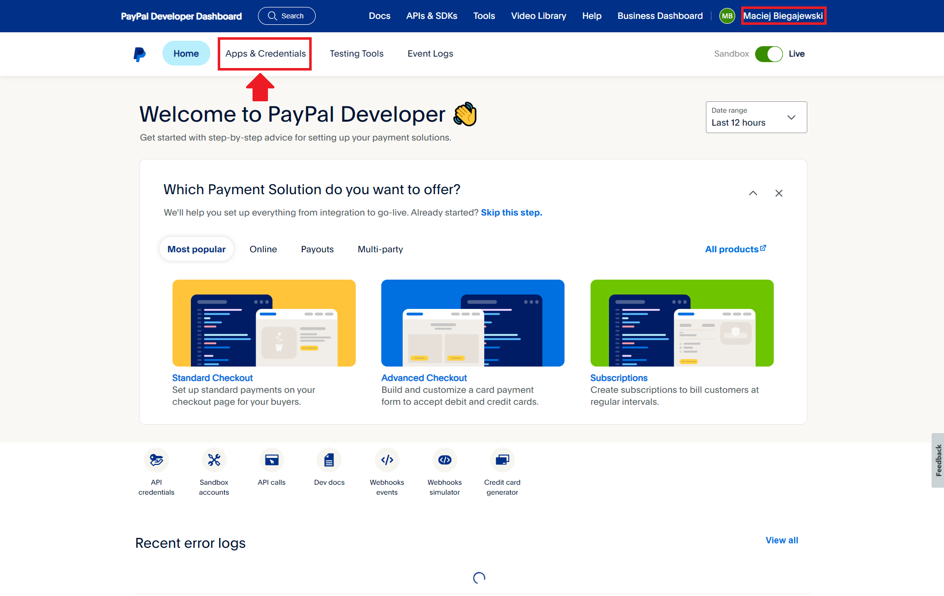Open the Apps & Credentials tab
The height and width of the screenshot is (596, 944).
point(265,54)
